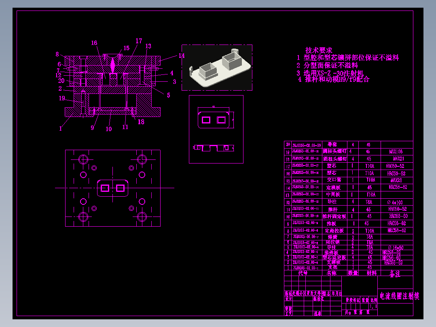436x327 pixels.
Task: Select remark M4X21 in the parts list
Action: click(398, 159)
